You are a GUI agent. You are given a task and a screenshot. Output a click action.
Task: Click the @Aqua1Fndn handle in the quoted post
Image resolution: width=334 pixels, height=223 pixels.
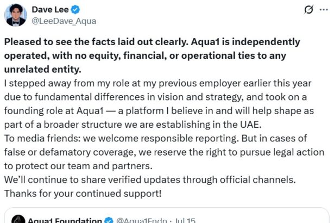click(x=138, y=221)
